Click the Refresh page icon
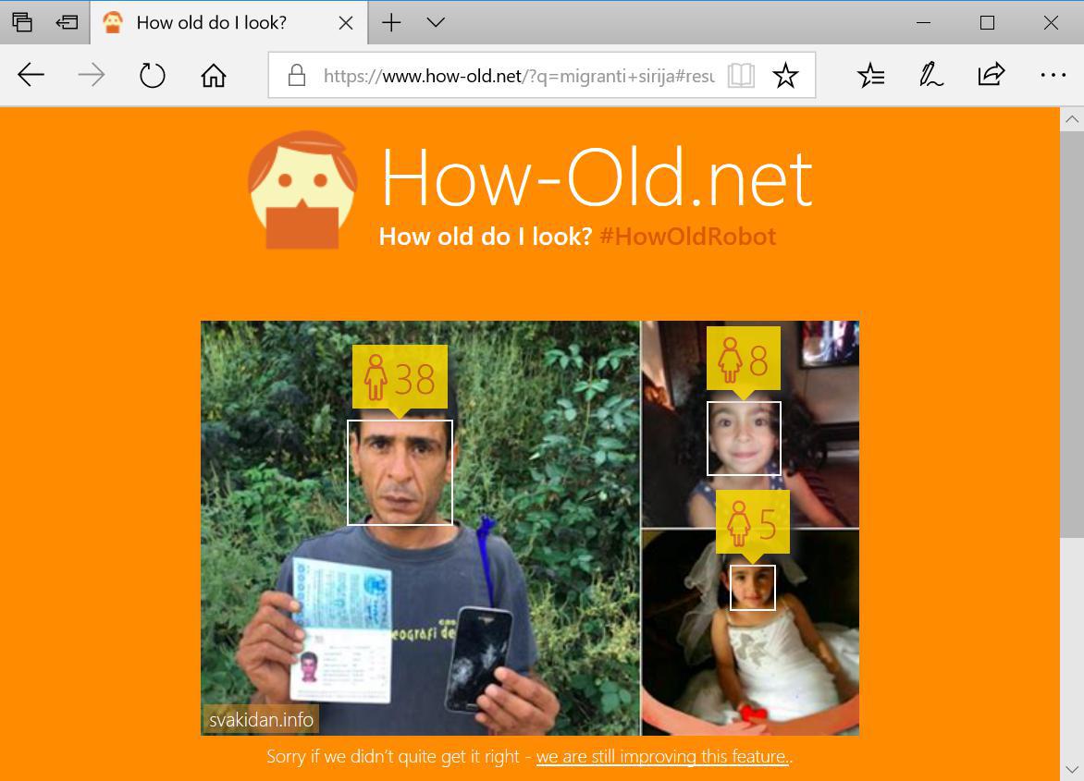The width and height of the screenshot is (1084, 781). click(x=153, y=75)
